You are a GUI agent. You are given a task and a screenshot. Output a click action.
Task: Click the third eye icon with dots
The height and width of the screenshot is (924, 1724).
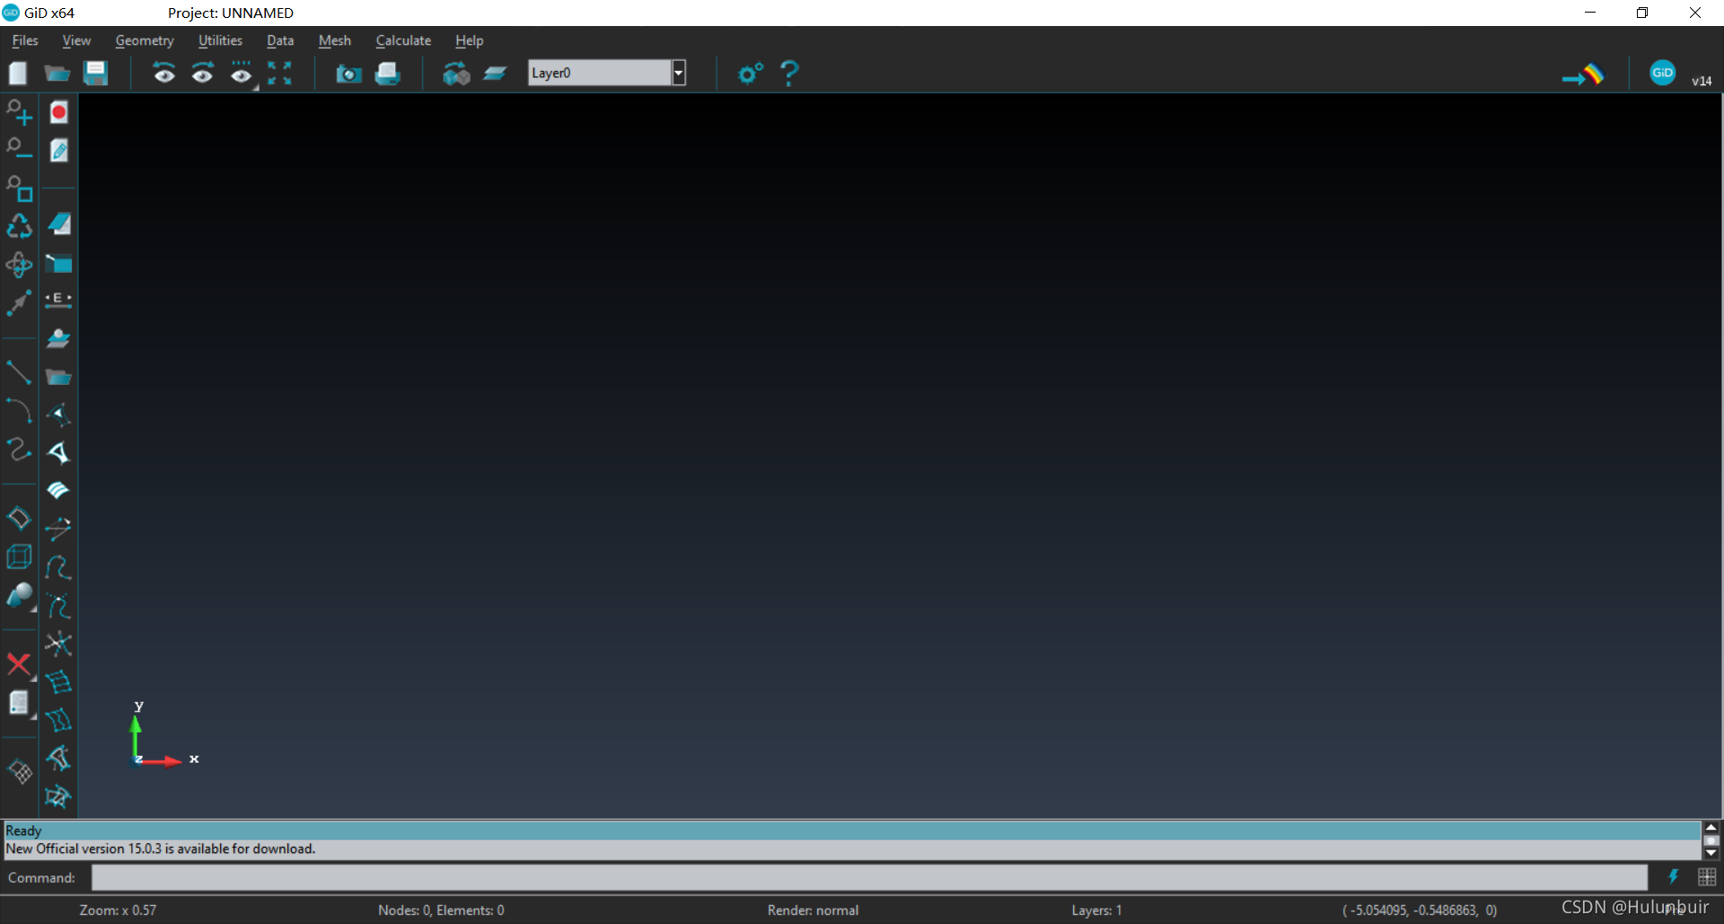pos(242,74)
